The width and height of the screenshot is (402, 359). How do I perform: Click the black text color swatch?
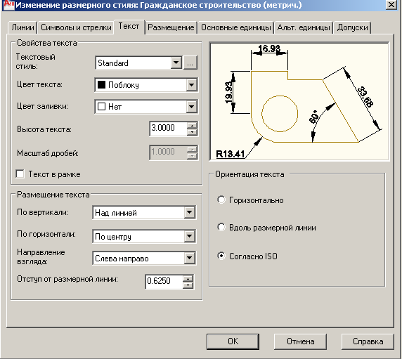tap(101, 85)
